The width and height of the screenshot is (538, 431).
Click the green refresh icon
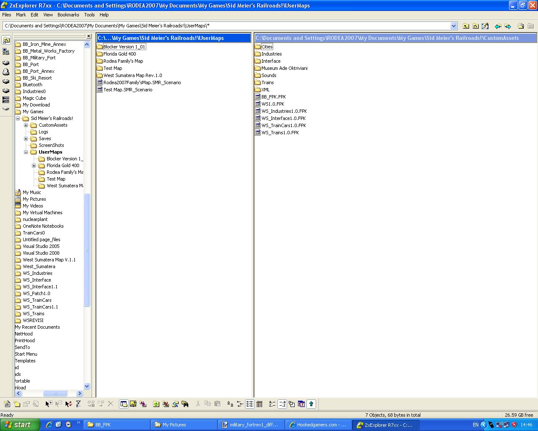156,404
